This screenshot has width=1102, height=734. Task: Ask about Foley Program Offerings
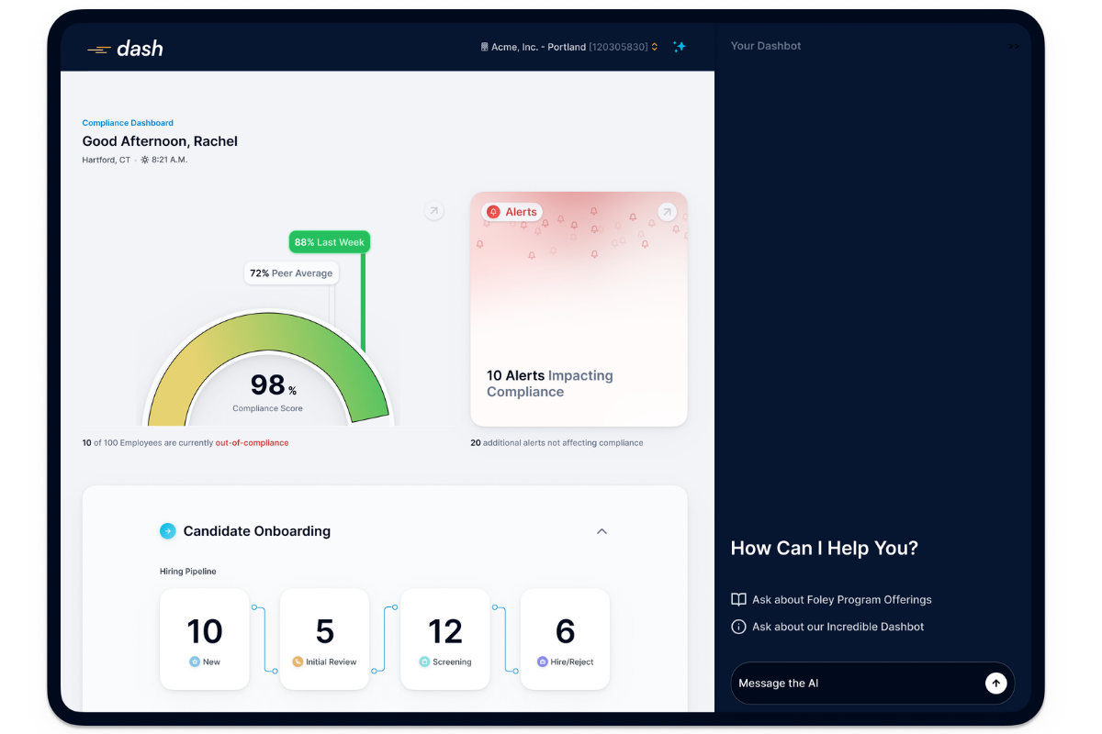(x=841, y=600)
